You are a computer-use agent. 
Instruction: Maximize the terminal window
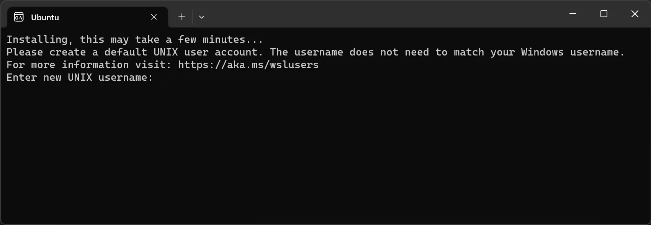point(604,14)
